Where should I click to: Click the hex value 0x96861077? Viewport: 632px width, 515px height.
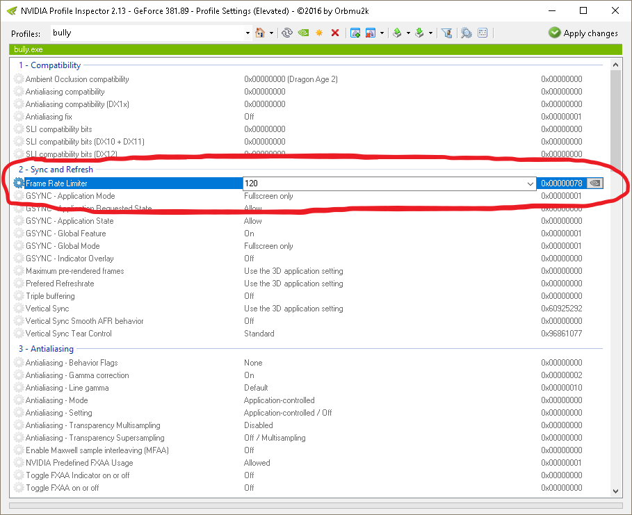[x=562, y=334]
